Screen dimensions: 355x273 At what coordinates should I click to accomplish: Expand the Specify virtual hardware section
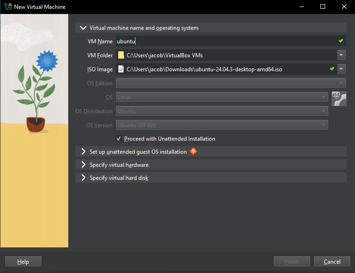point(84,165)
